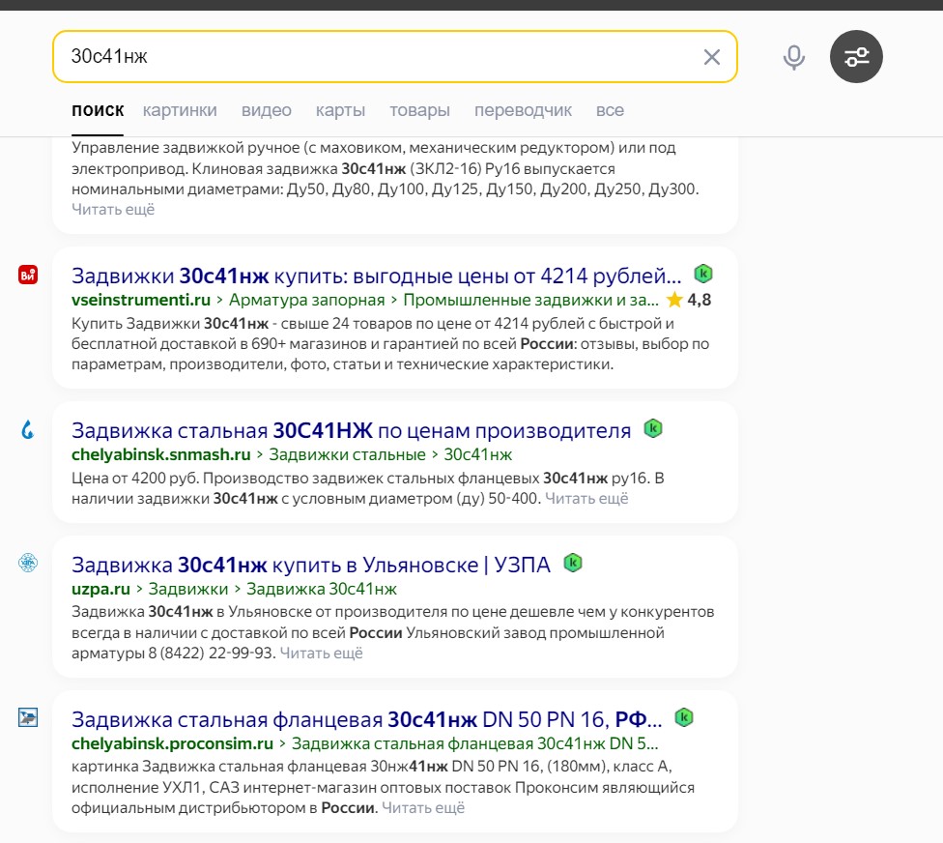Open the товары tab
This screenshot has width=943, height=843.
tap(419, 110)
